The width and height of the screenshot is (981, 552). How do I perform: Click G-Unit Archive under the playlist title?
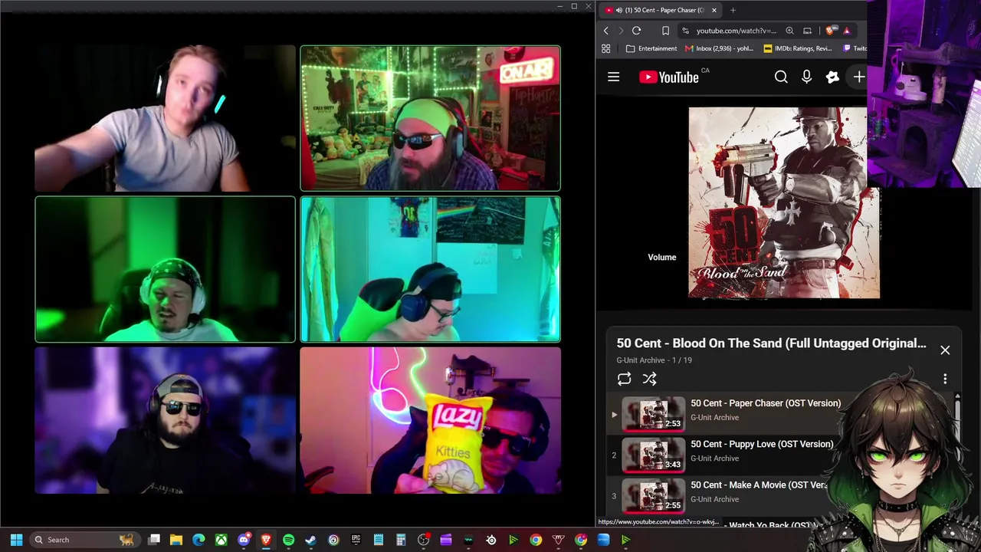pos(641,360)
